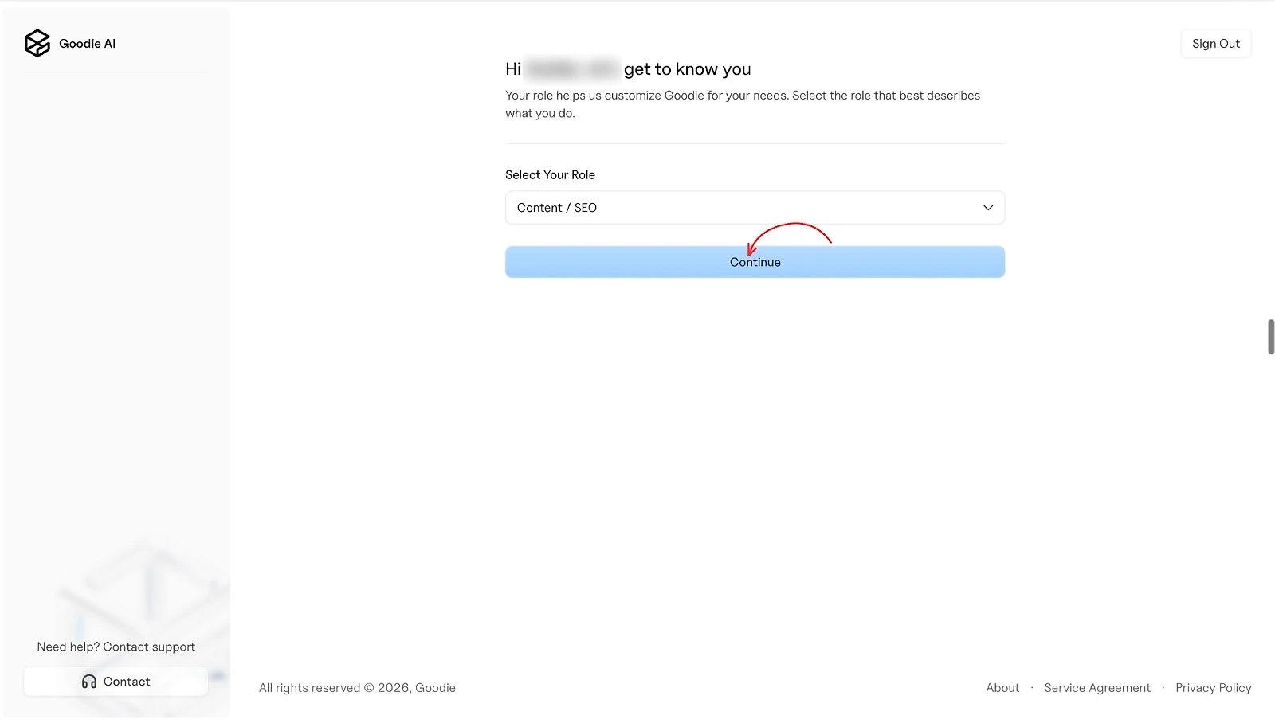Screen dimensions: 1275x723
Task: Click the "Goodie AI" brand name text
Action: (88, 44)
